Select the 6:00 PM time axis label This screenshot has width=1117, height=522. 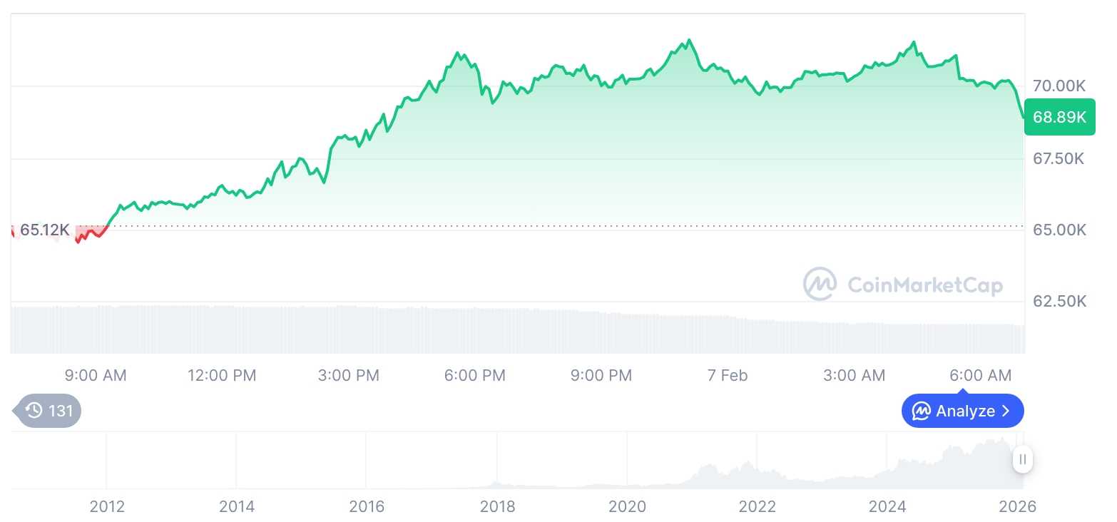coord(474,375)
